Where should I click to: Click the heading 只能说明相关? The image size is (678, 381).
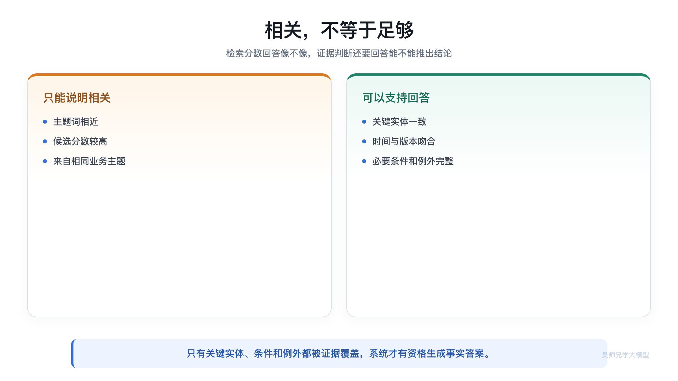[77, 98]
